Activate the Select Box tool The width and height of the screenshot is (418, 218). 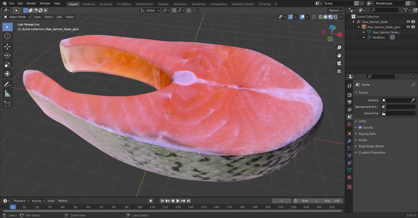click(x=7, y=27)
